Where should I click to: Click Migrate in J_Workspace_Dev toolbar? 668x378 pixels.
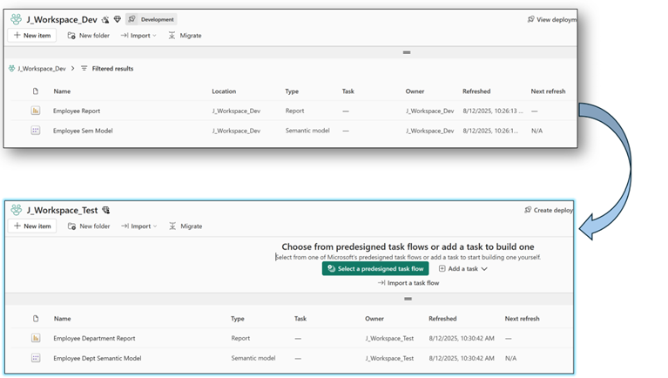(185, 36)
